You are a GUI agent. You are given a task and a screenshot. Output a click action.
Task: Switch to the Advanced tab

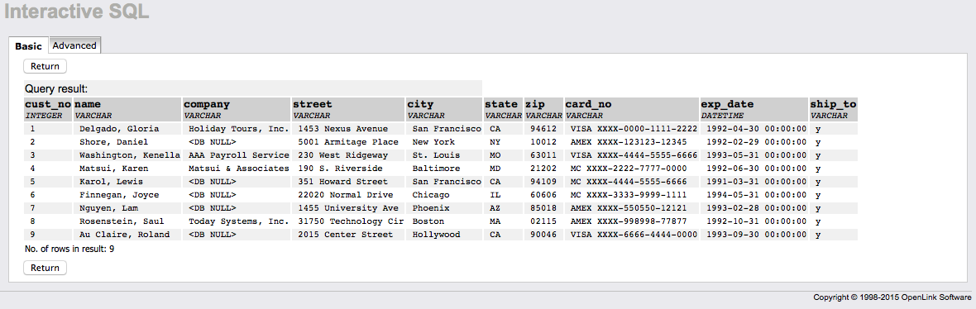click(74, 45)
